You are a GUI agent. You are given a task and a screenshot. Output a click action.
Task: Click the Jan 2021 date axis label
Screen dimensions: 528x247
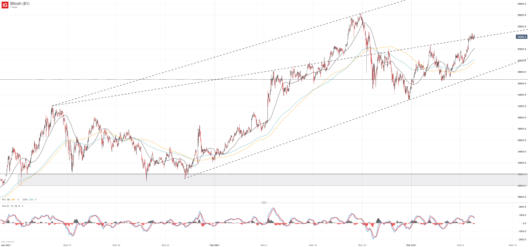pyautogui.click(x=6, y=245)
